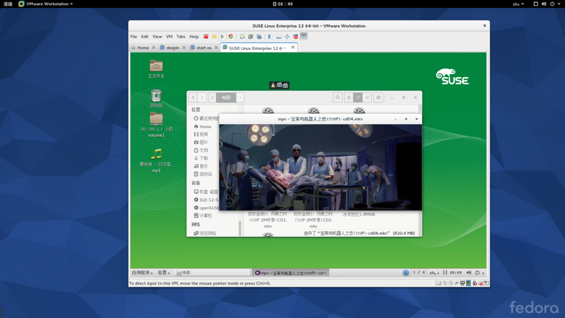Viewport: 565px width, 318px height.
Task: Click the take snapshot toolbar icon
Action: pos(242,37)
